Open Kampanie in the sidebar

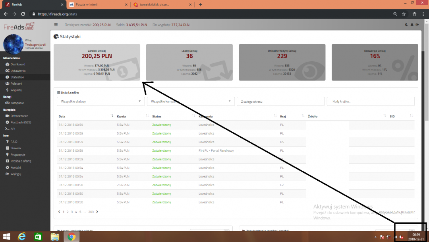(x=17, y=103)
